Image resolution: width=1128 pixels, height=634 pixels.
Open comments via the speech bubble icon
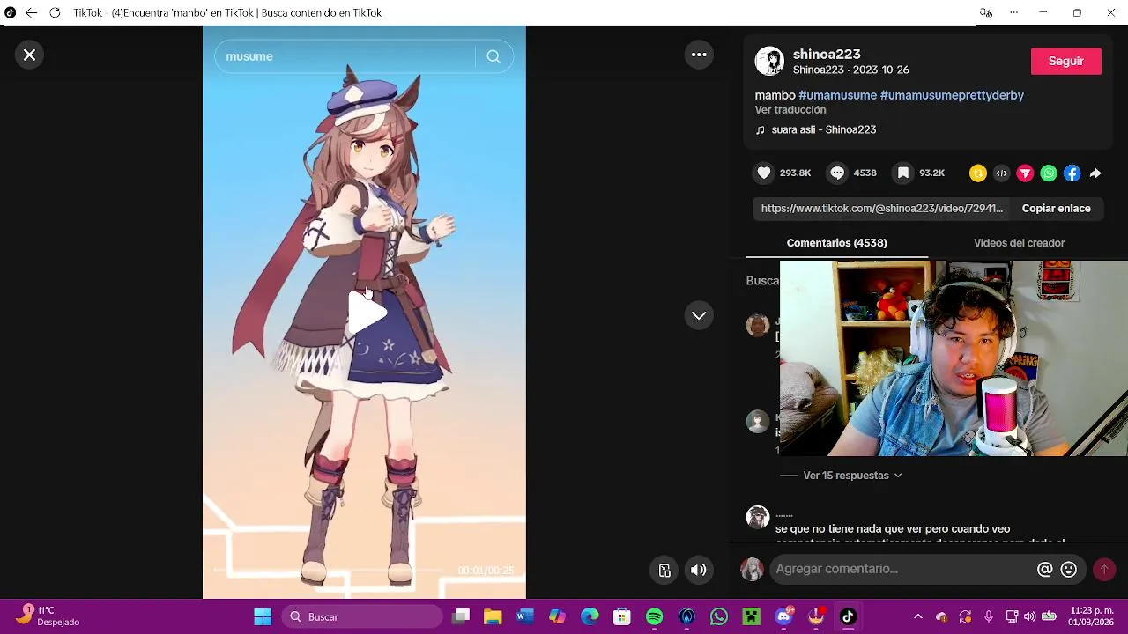pyautogui.click(x=837, y=173)
